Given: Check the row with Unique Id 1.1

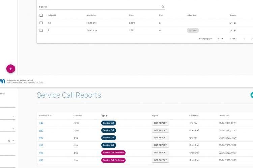Looking at the screenshot, I should click(x=41, y=23).
